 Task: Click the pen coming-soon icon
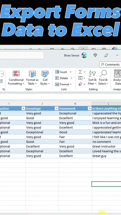click(106, 55)
